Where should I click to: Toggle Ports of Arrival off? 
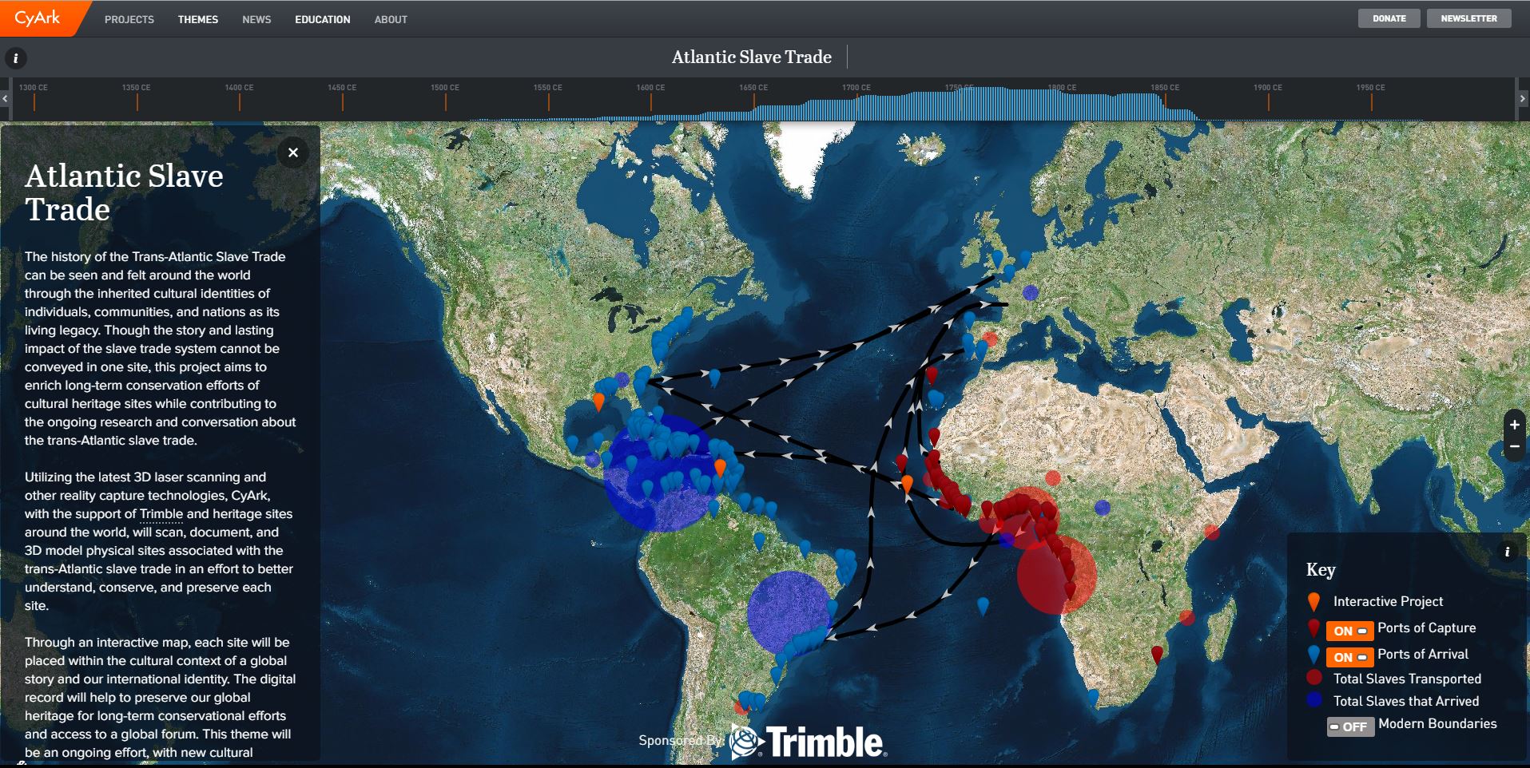1349,657
